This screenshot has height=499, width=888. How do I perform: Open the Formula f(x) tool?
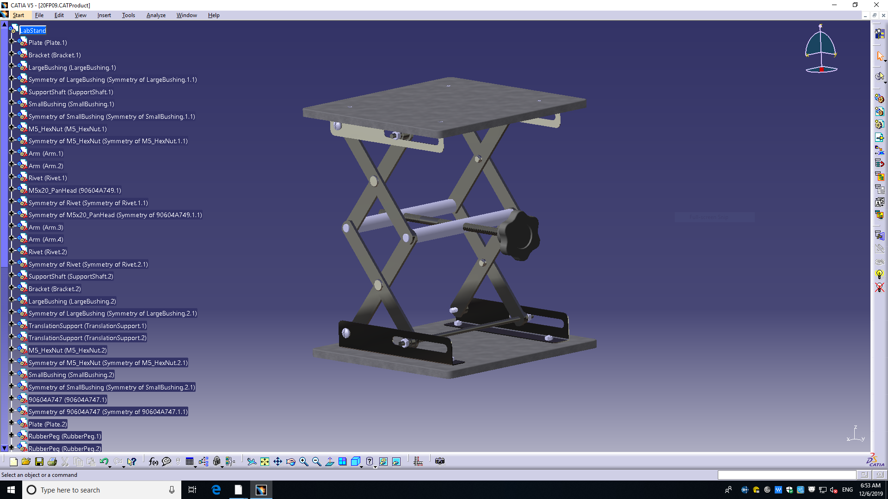click(153, 462)
